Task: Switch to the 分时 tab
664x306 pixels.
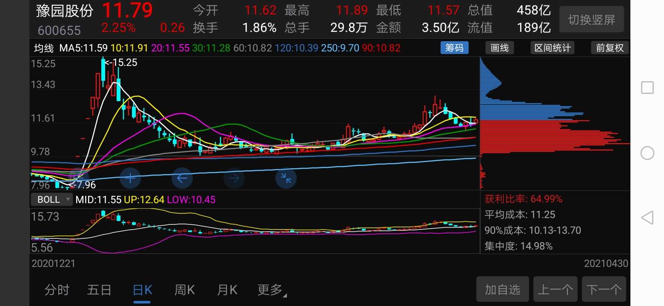Action: click(x=57, y=290)
